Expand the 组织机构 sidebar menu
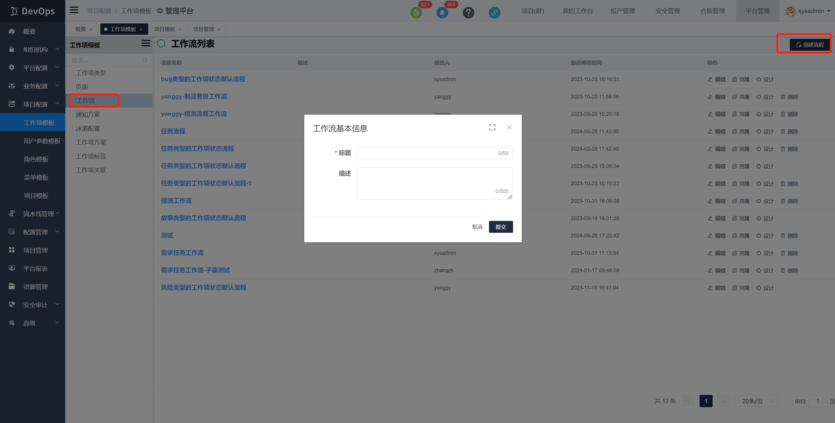Image resolution: width=835 pixels, height=423 pixels. point(35,50)
